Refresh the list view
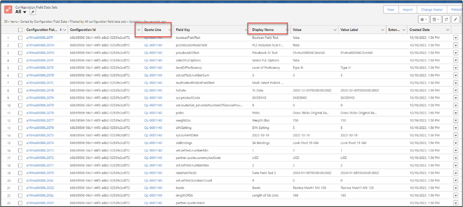 (x=446, y=19)
